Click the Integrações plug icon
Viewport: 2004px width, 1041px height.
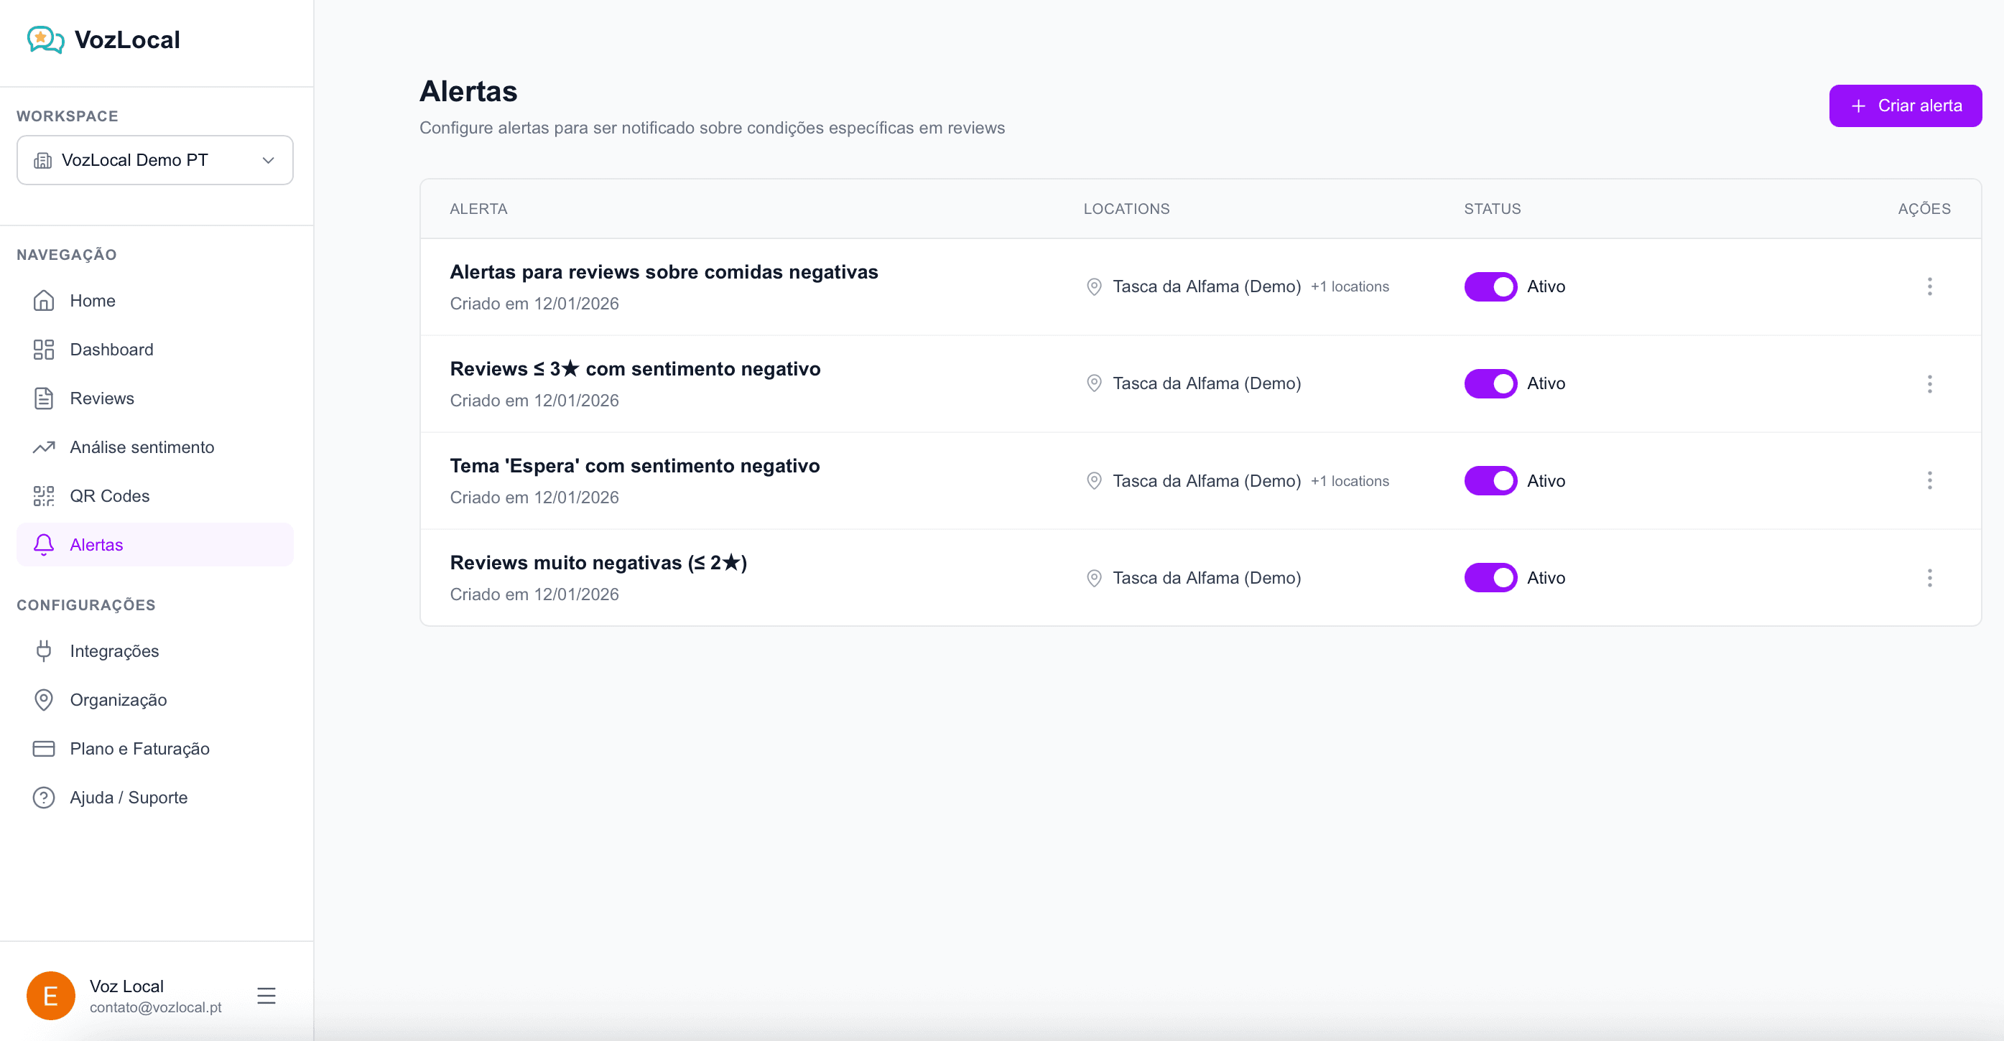click(x=44, y=650)
